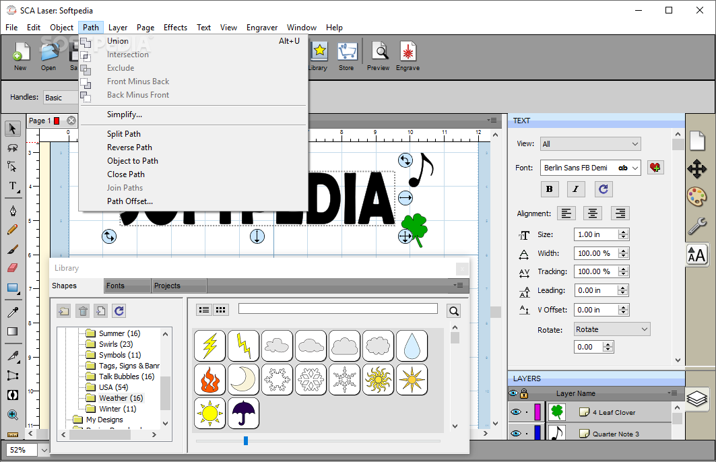Select the Eraser tool
716x462 pixels.
point(13,268)
